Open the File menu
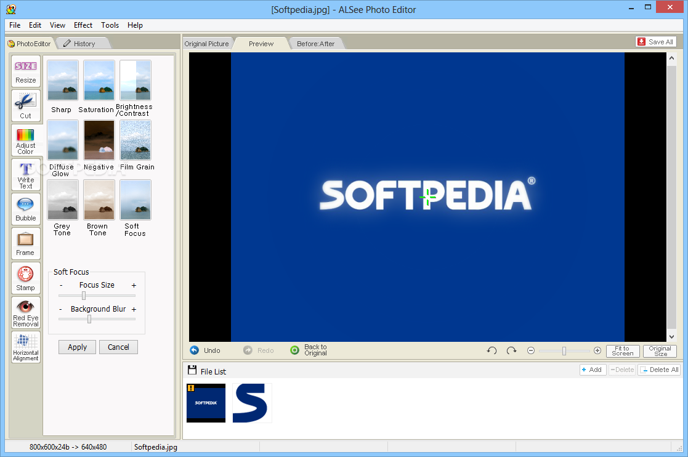The width and height of the screenshot is (688, 457). pyautogui.click(x=15, y=25)
